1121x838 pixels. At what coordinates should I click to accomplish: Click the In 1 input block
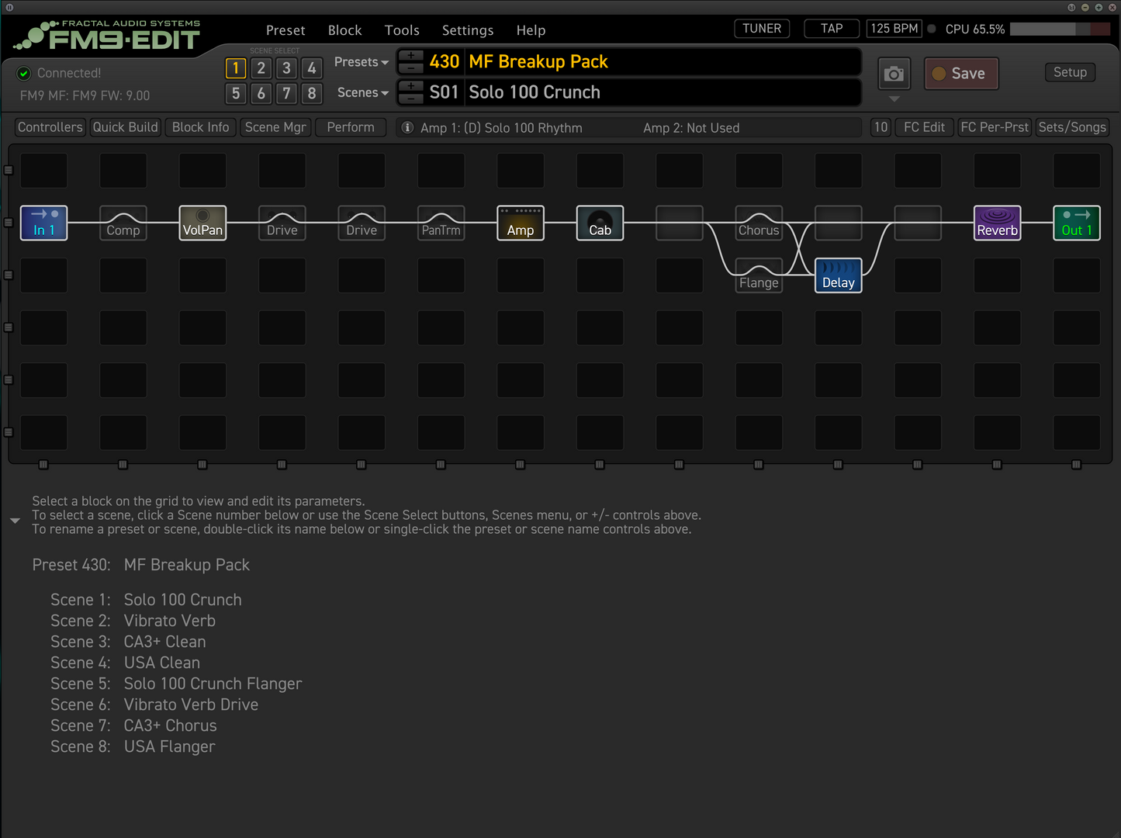[43, 223]
